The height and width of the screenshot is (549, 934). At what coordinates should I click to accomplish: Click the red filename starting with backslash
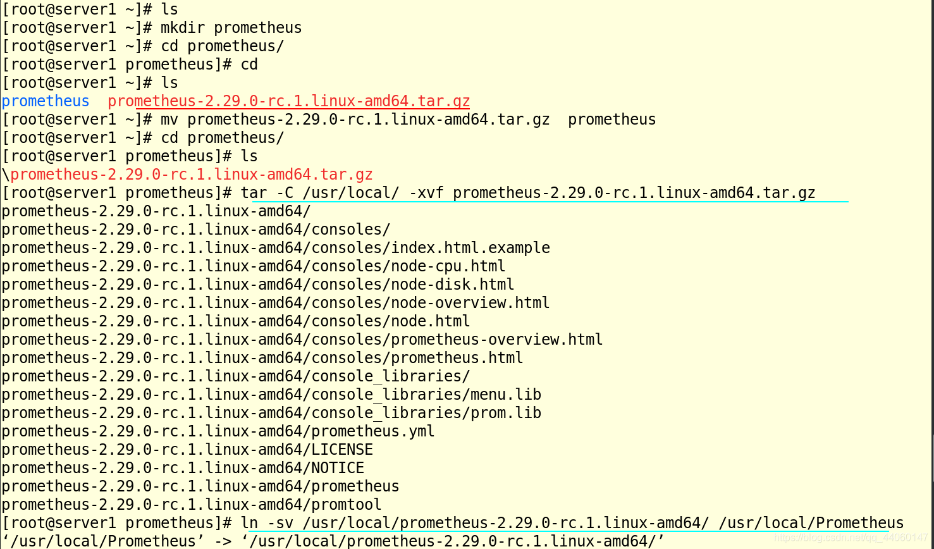coord(187,175)
